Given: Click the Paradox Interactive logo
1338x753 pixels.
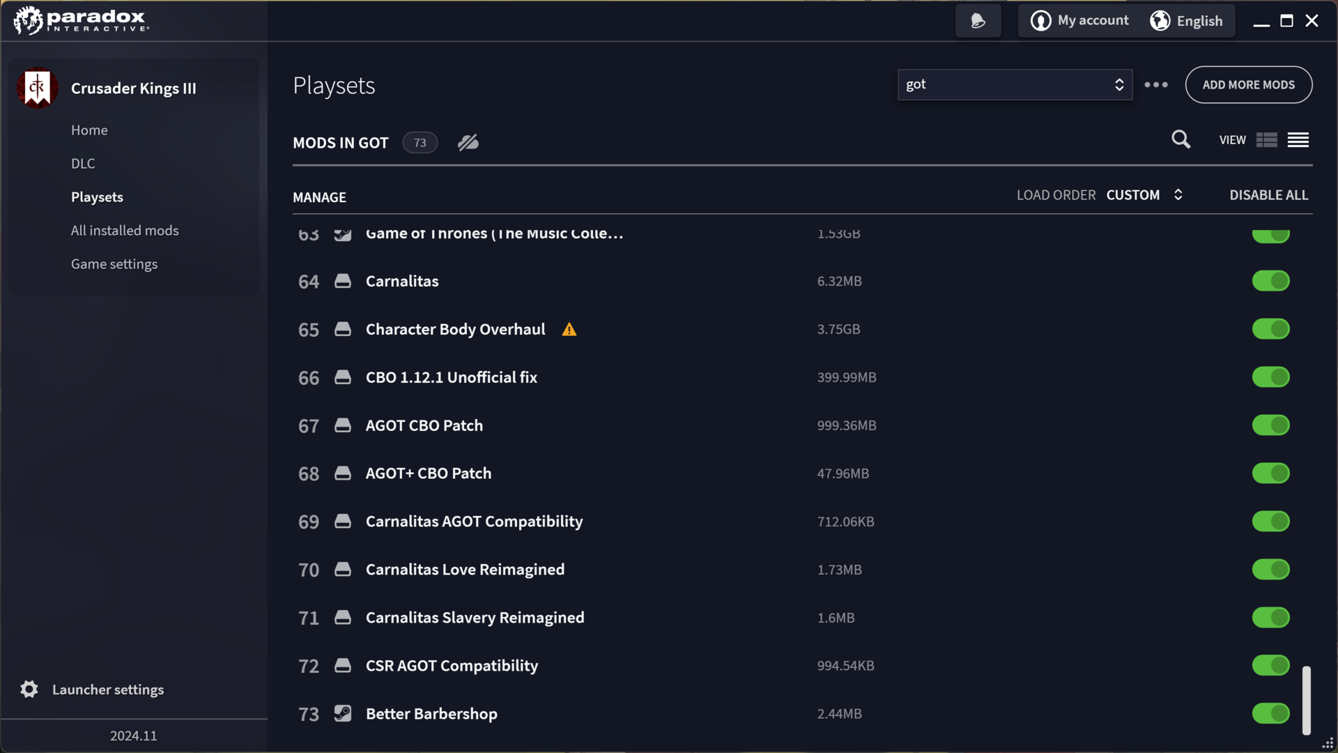Looking at the screenshot, I should 81,20.
